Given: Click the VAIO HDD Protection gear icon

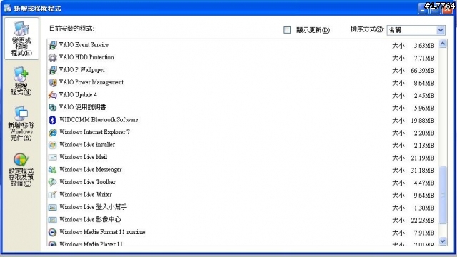Looking at the screenshot, I should 52,58.
